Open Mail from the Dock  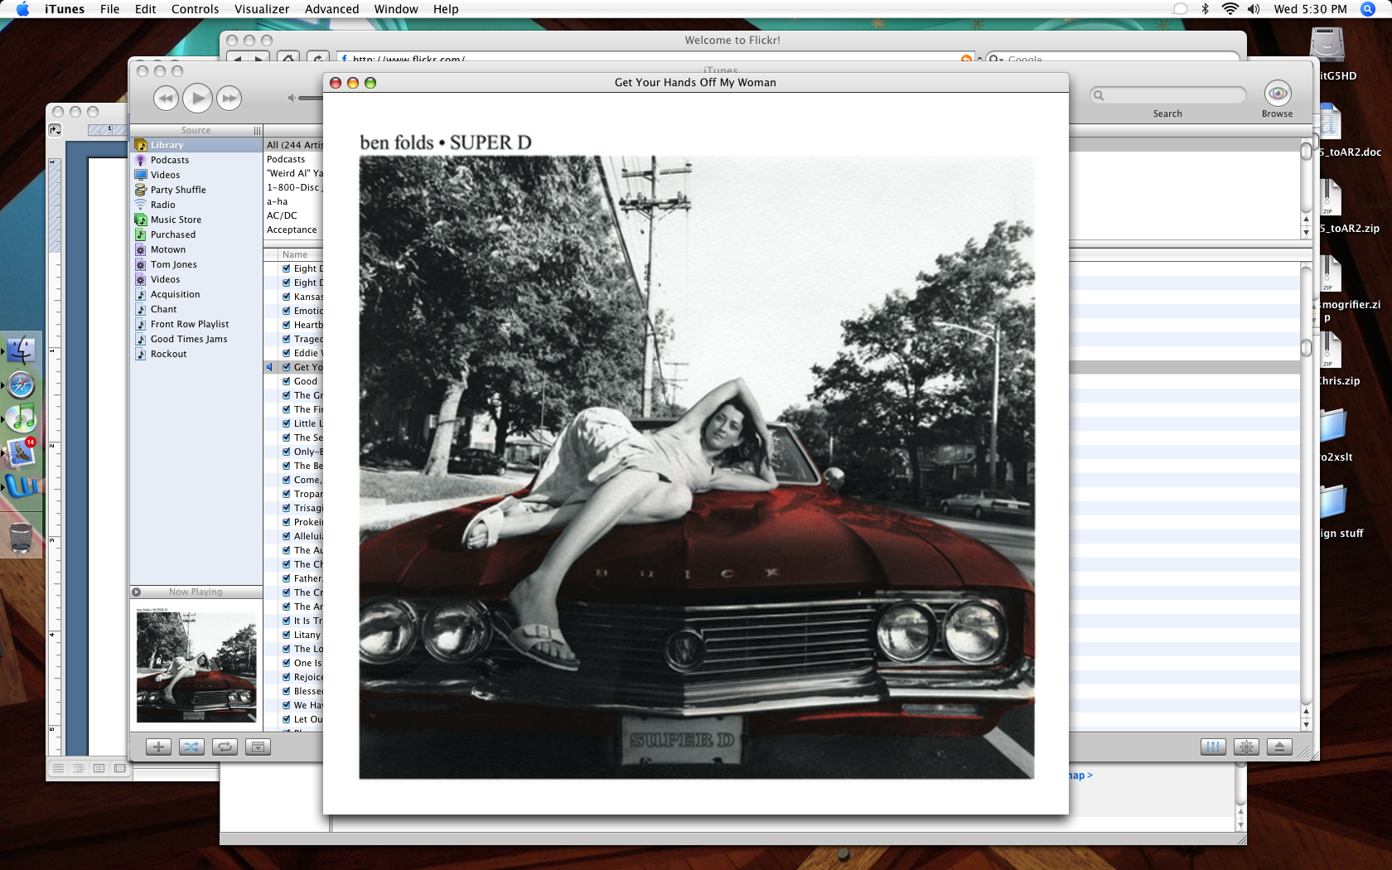coord(21,452)
